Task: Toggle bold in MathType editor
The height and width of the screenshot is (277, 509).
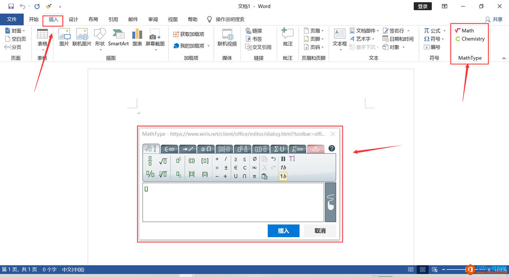Action: (283, 159)
